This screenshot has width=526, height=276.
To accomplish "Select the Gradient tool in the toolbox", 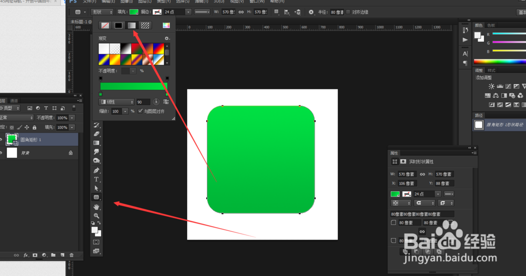I will click(x=97, y=143).
